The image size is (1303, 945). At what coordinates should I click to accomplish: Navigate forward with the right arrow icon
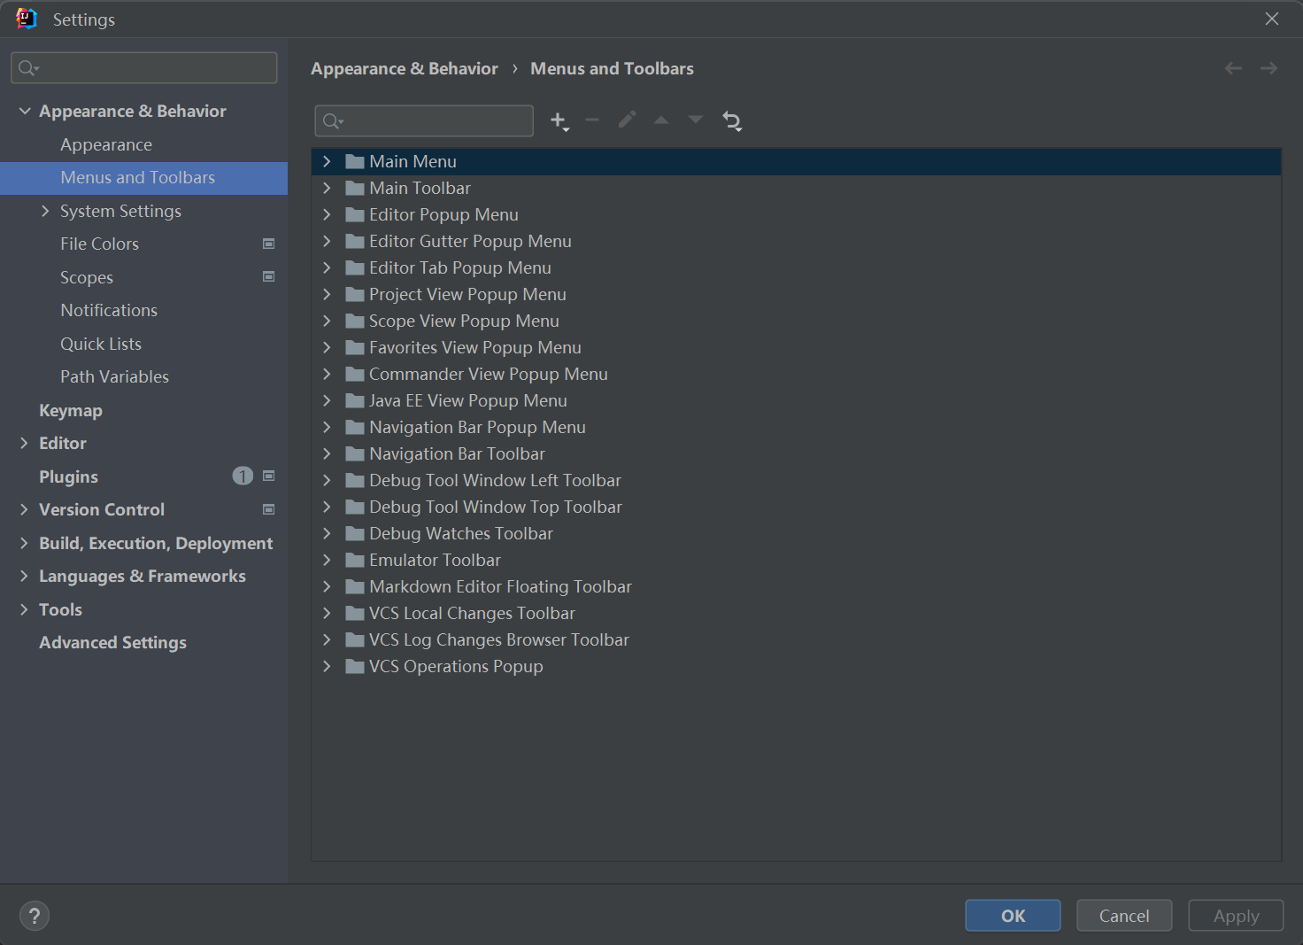[1268, 68]
